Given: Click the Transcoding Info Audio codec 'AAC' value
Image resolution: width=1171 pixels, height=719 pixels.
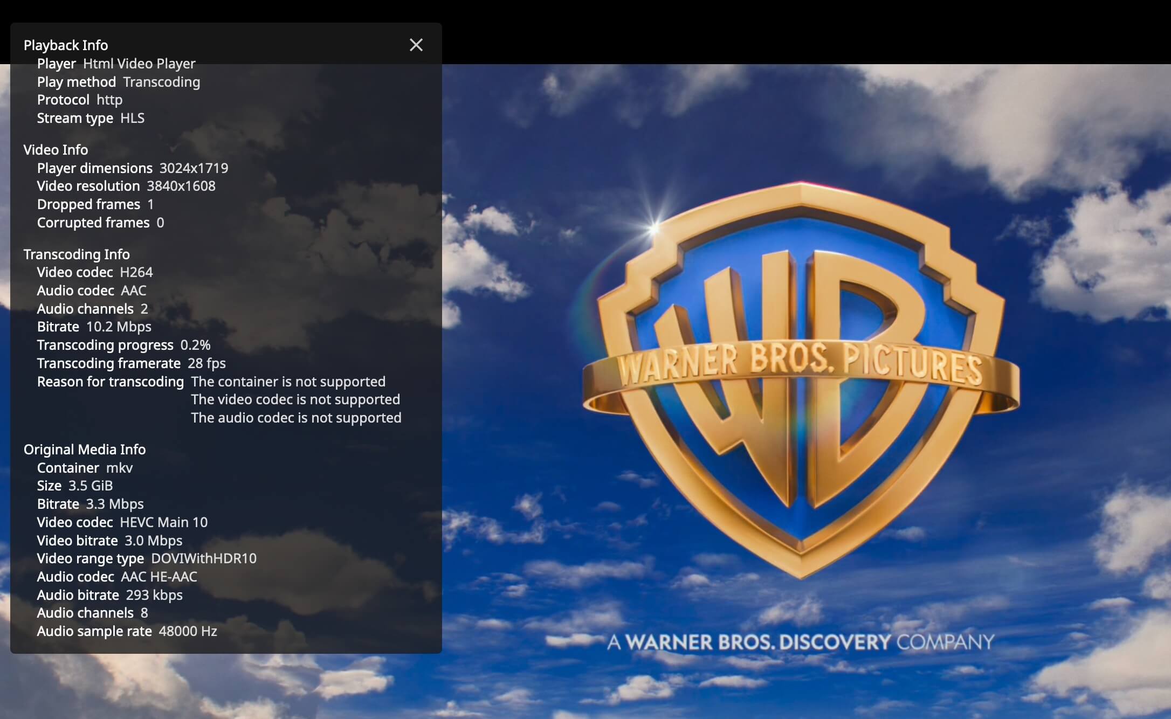Looking at the screenshot, I should 134,291.
